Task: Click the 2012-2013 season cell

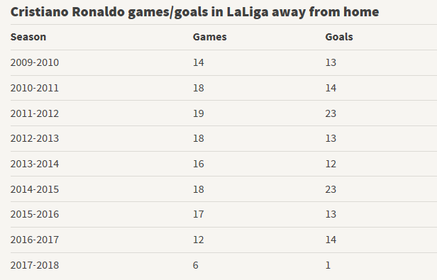Action: tap(35, 138)
